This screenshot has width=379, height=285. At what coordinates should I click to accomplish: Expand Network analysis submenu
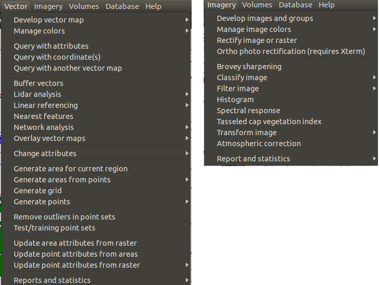pyautogui.click(x=96, y=127)
